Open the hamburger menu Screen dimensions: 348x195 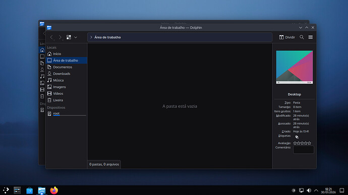311,37
